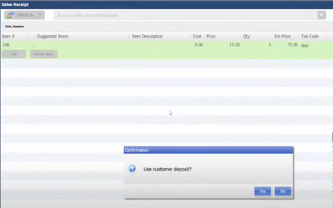The height and width of the screenshot is (208, 333).
Task: Click Yes in the Confirmation dialog
Action: coord(262,191)
